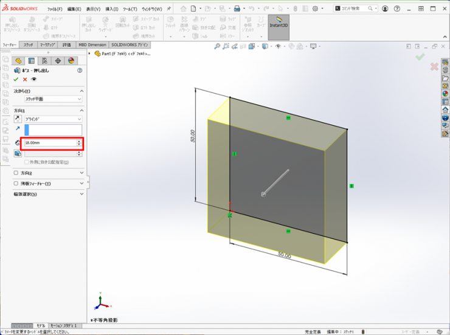Enable the 方向2 checkbox
This screenshot has height=335, width=450.
click(x=16, y=173)
